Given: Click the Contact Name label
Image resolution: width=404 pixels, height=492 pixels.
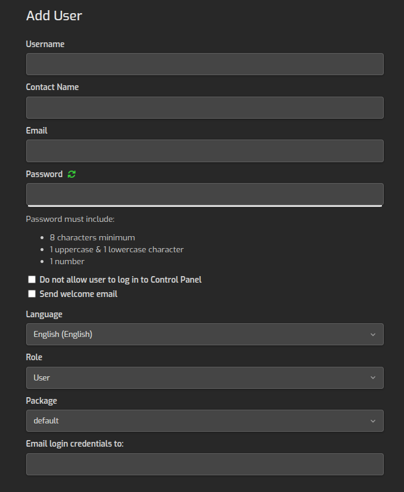Looking at the screenshot, I should 52,87.
